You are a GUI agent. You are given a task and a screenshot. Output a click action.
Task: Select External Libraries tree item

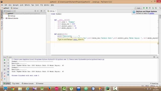pyautogui.click(x=12, y=18)
